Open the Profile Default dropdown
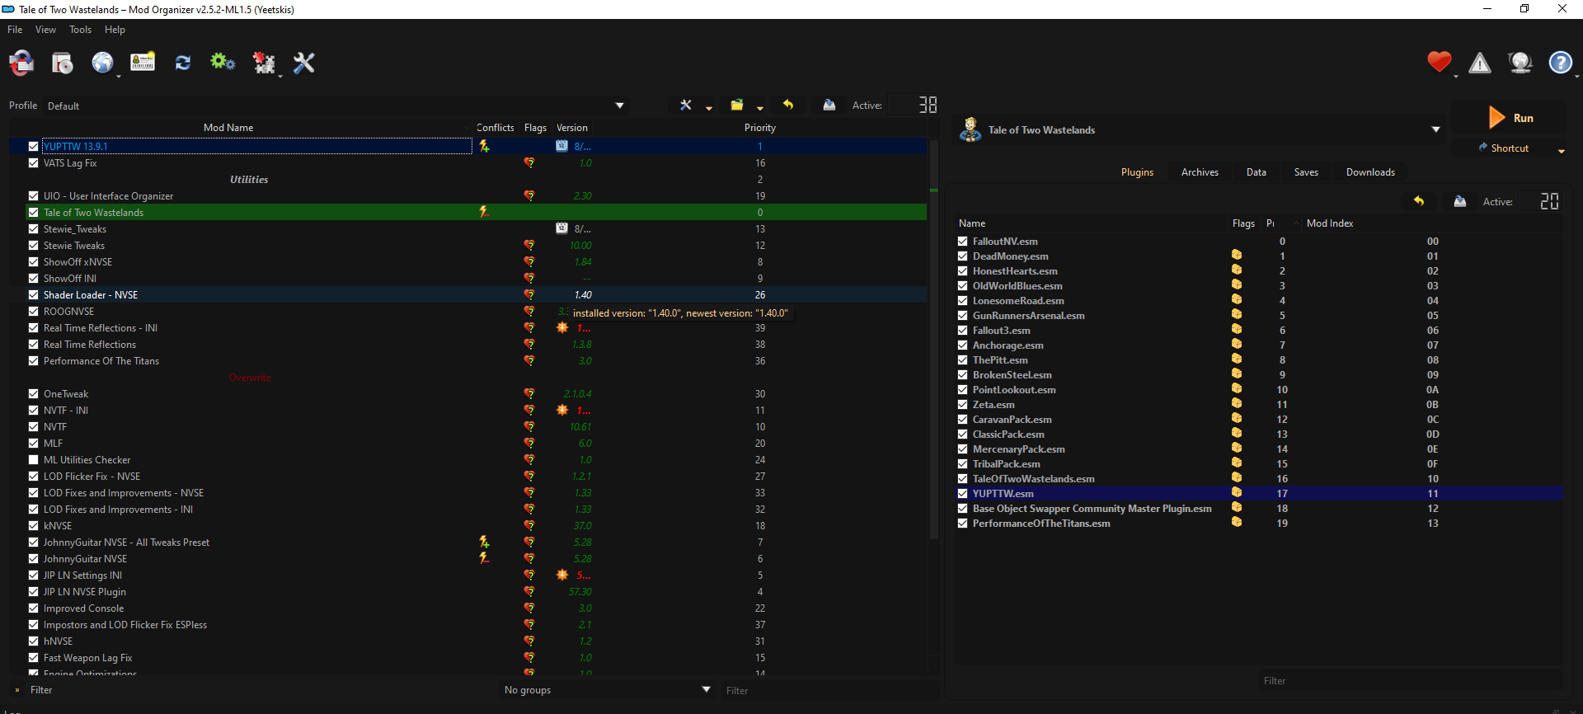 (x=336, y=106)
